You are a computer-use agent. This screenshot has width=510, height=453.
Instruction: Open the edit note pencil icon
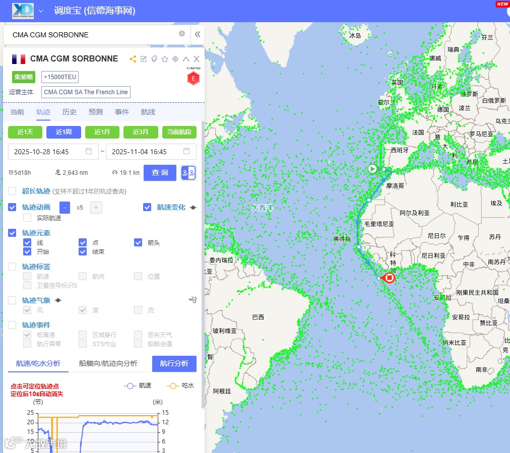coord(144,59)
